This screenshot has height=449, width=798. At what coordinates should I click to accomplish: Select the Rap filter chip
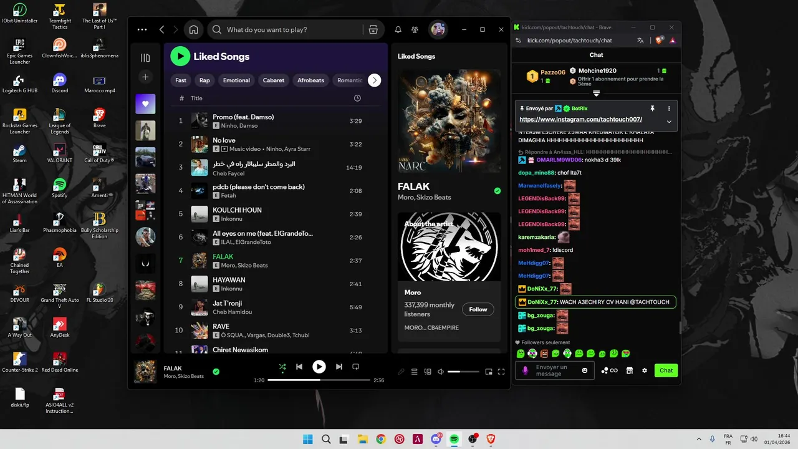pos(204,80)
